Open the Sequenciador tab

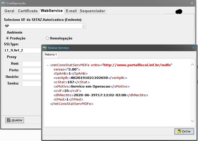[x=92, y=11]
